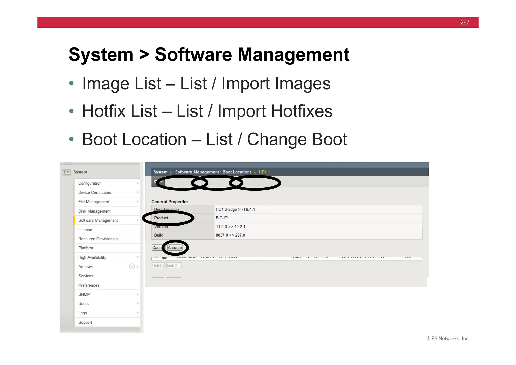516x365 pixels.
Task: Click the build value 8037.0 >> 297.0
Action: coord(230,235)
